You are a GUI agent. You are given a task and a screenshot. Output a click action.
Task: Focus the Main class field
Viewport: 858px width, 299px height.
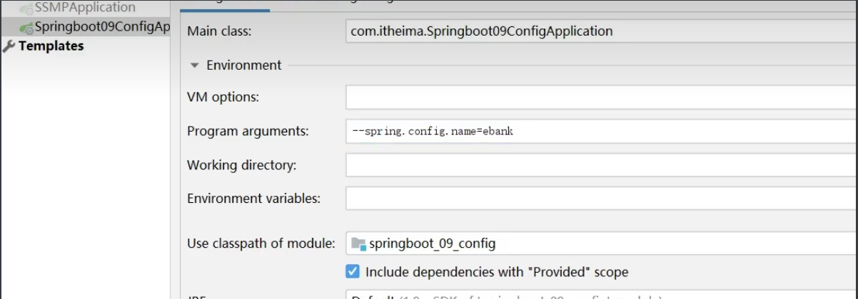point(601,31)
